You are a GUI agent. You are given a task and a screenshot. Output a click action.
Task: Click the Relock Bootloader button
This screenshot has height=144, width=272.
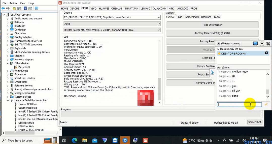pyautogui.click(x=188, y=74)
